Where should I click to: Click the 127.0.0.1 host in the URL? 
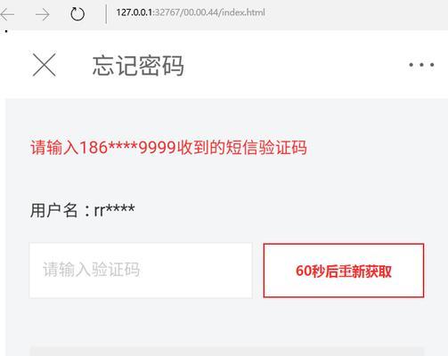point(134,12)
